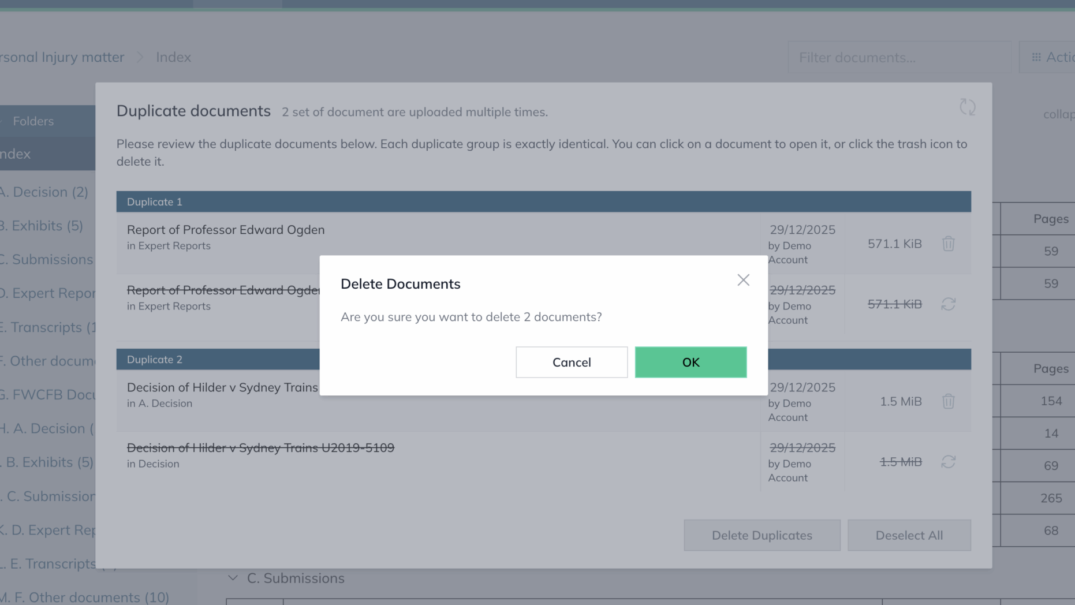Screen dimensions: 1075x605
Task: Click the Actions grid icon
Action: click(1036, 57)
